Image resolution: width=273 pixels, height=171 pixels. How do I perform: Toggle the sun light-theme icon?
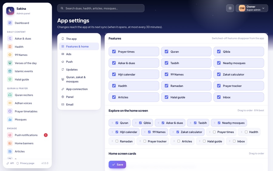click(230, 8)
